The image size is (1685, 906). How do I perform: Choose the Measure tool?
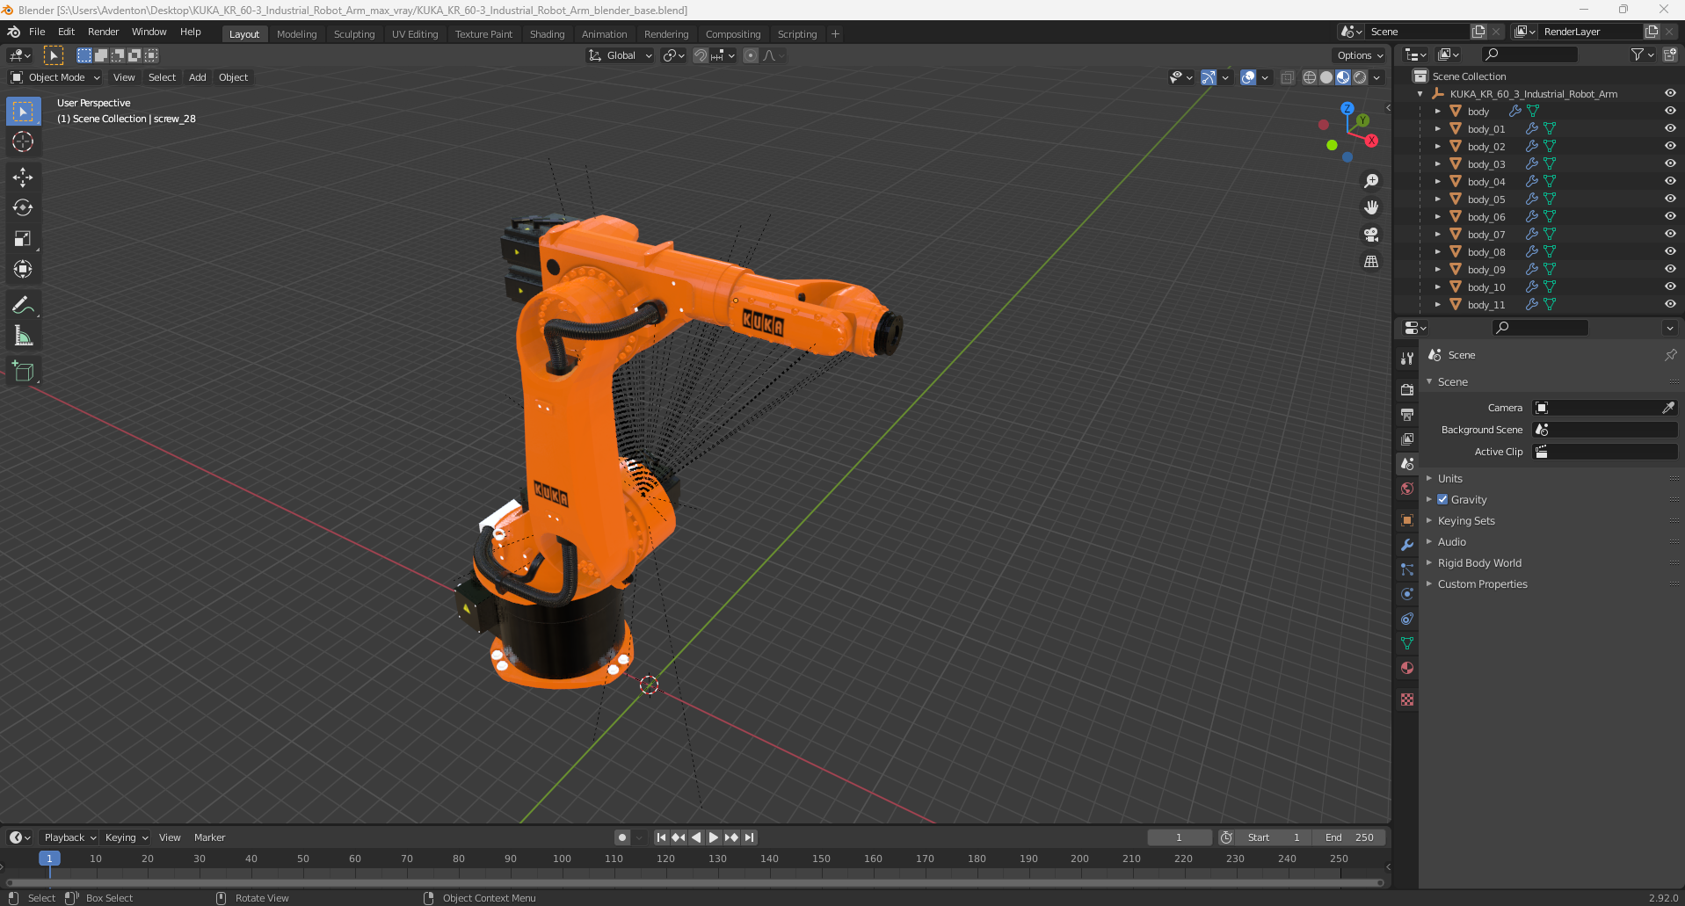[23, 337]
